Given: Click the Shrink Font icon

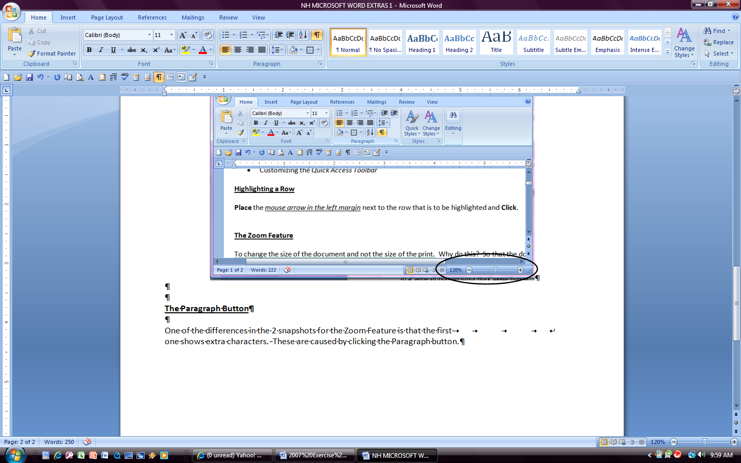Looking at the screenshot, I should [194, 35].
